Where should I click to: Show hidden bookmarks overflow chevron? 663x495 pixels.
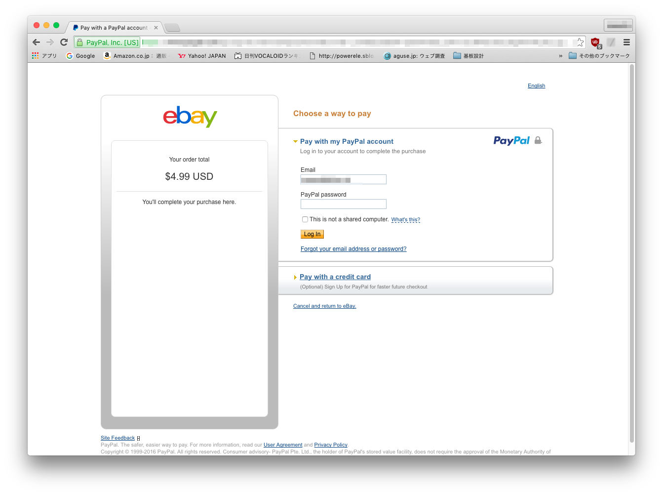[x=561, y=56]
